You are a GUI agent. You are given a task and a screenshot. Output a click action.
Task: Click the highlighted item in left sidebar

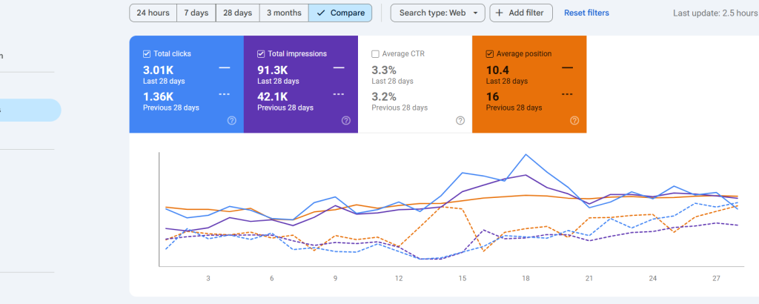tap(30, 110)
